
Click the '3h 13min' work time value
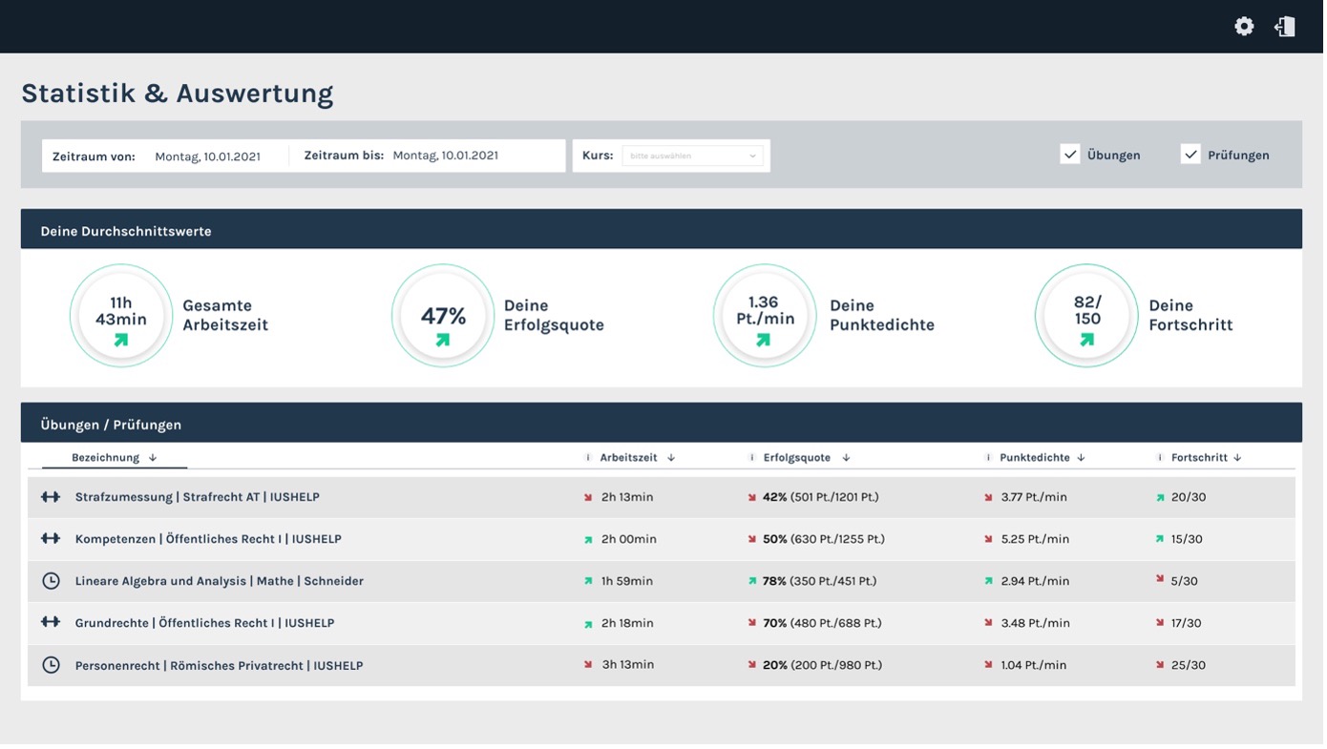coord(627,665)
